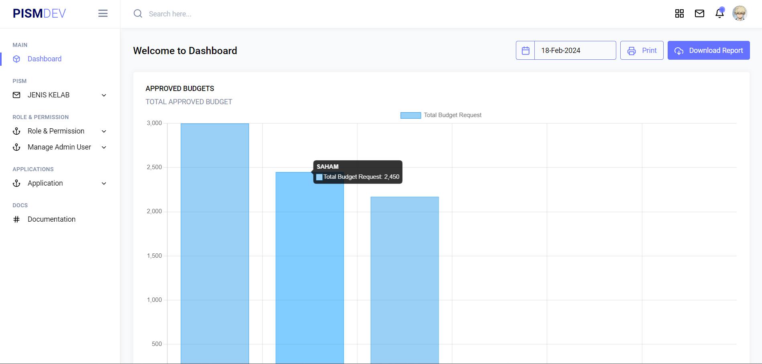The image size is (762, 364).
Task: Go to Dashboard in the sidebar
Action: pyautogui.click(x=44, y=59)
